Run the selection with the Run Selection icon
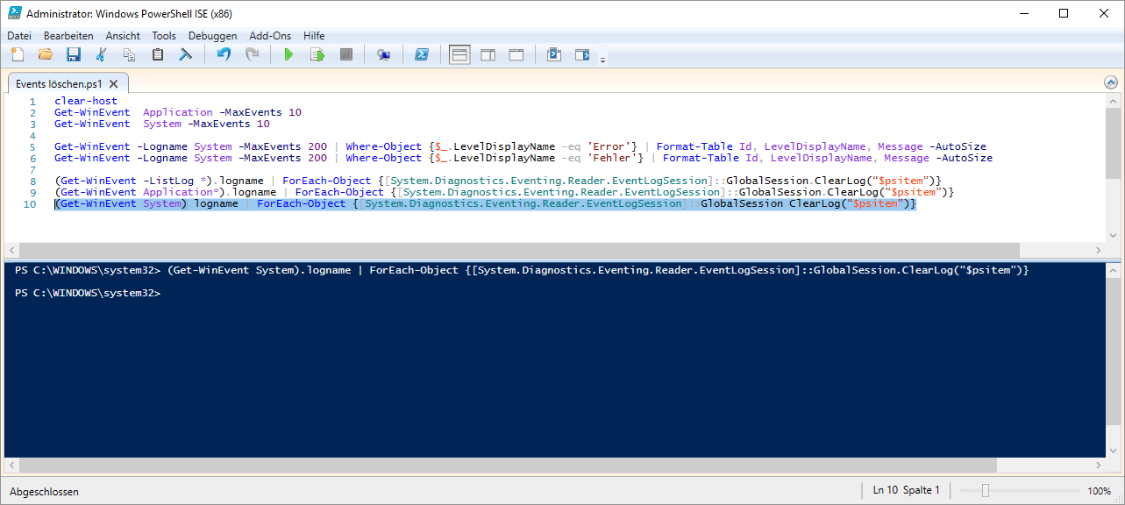 coord(317,55)
